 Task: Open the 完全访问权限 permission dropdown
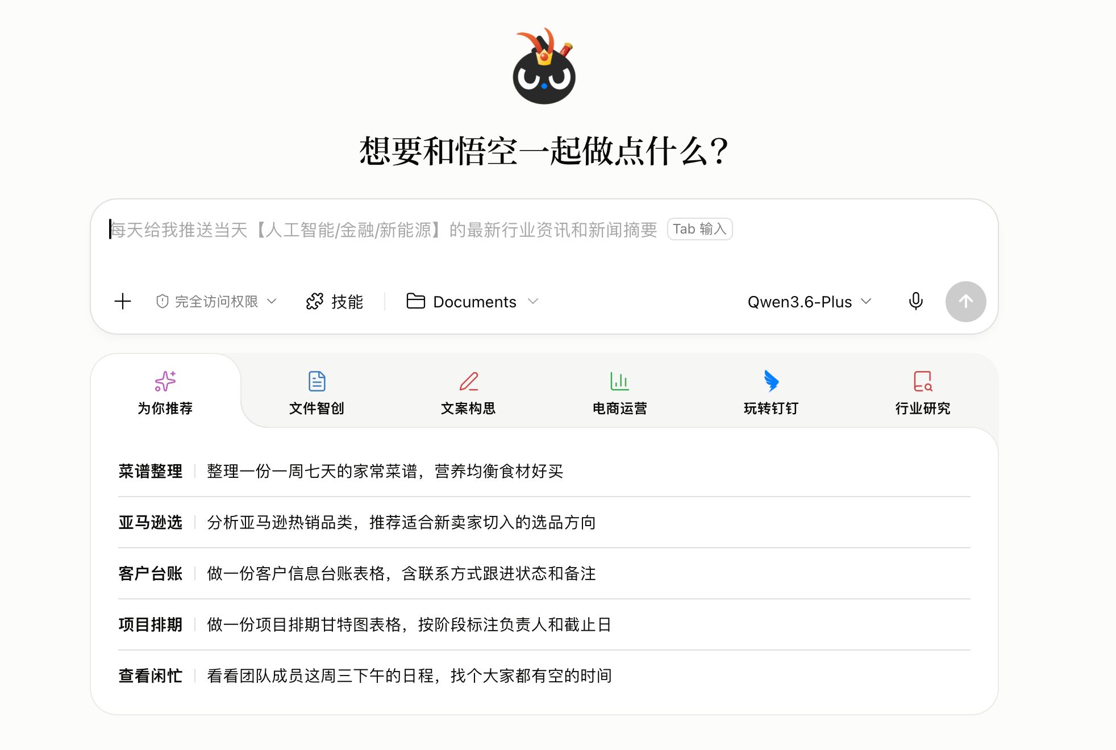point(216,301)
